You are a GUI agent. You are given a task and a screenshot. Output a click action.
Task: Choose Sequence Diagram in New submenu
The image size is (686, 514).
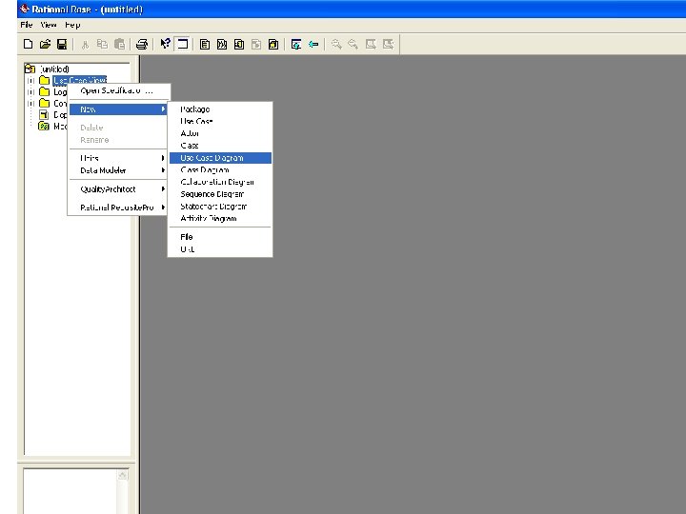(220, 194)
